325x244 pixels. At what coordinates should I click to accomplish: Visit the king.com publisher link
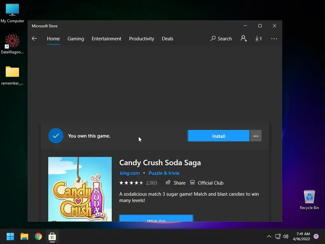click(x=130, y=173)
